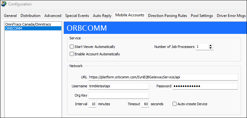This screenshot has height=118, width=247.
Task: Switch to the Pool Settings tab
Action: pos(202,16)
